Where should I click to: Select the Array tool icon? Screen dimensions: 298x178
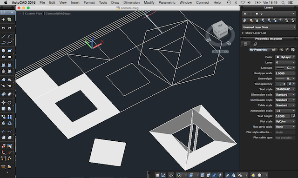(x=9, y=117)
